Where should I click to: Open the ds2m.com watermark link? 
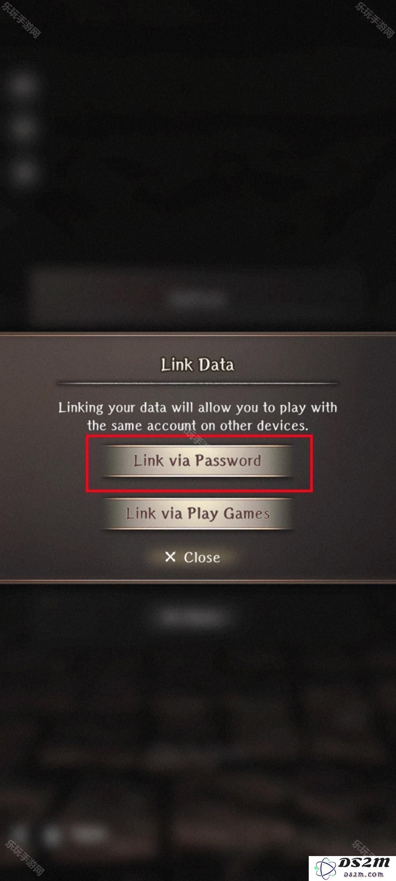click(x=363, y=874)
